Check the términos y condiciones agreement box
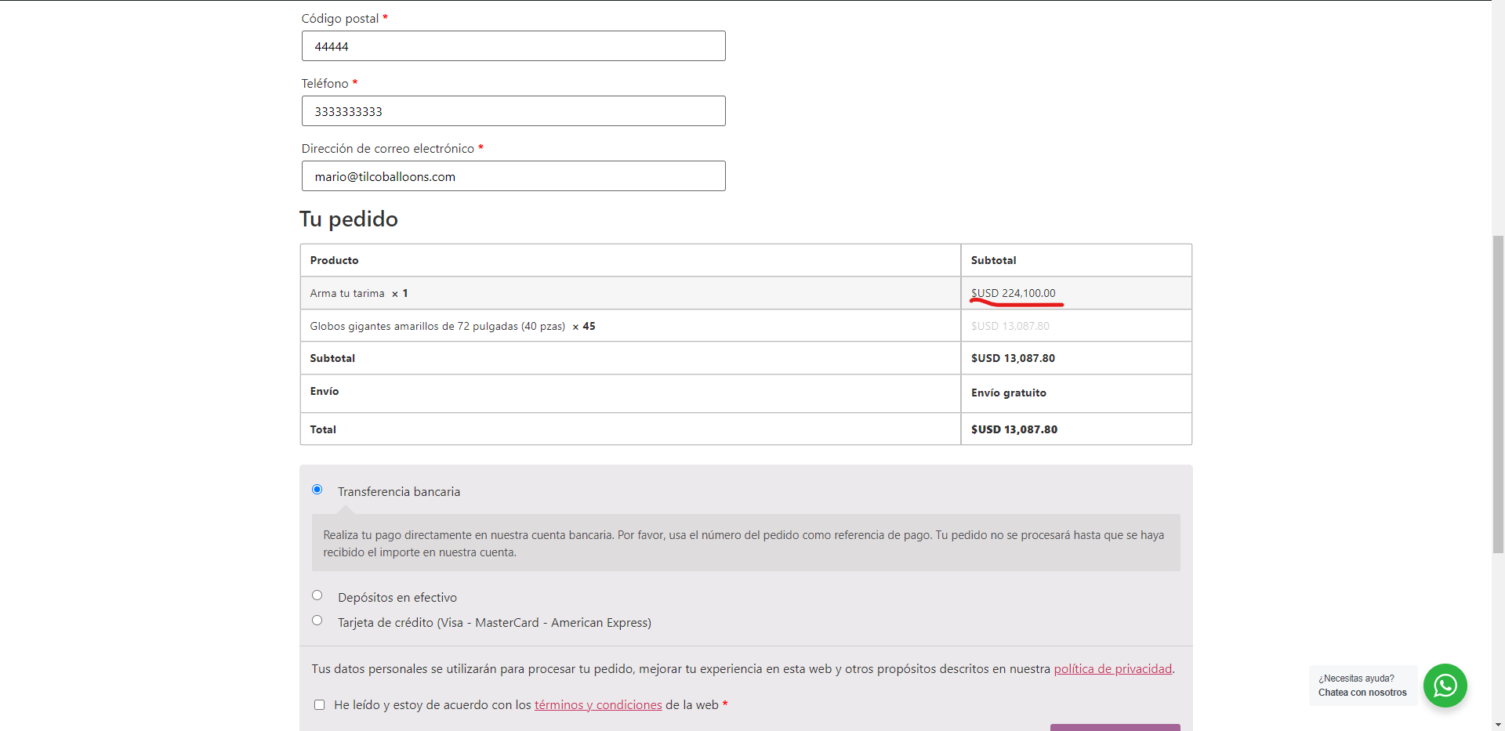The width and height of the screenshot is (1505, 731). tap(320, 705)
